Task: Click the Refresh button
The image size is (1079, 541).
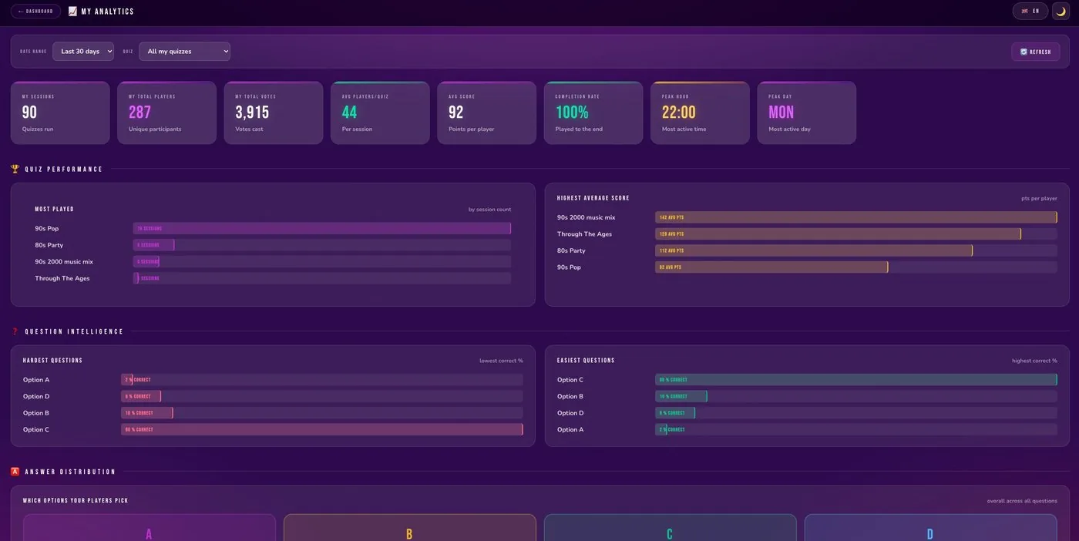Action: pos(1036,52)
